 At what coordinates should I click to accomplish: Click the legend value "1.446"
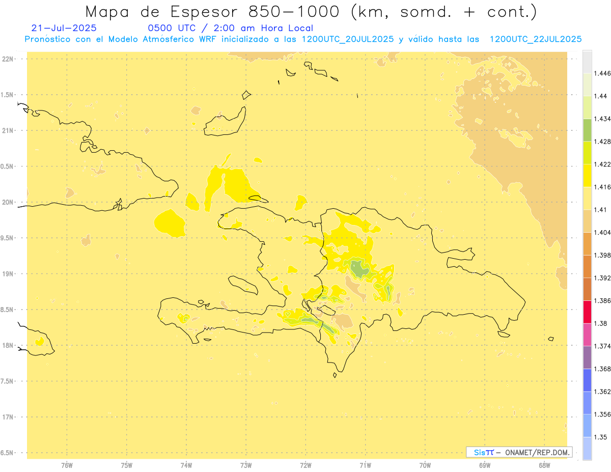coord(602,73)
